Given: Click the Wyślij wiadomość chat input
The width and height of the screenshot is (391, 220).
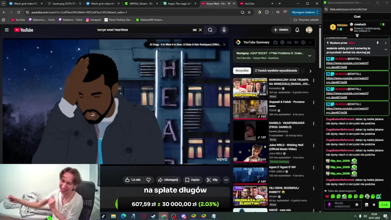Looking at the screenshot, I should [344, 205].
